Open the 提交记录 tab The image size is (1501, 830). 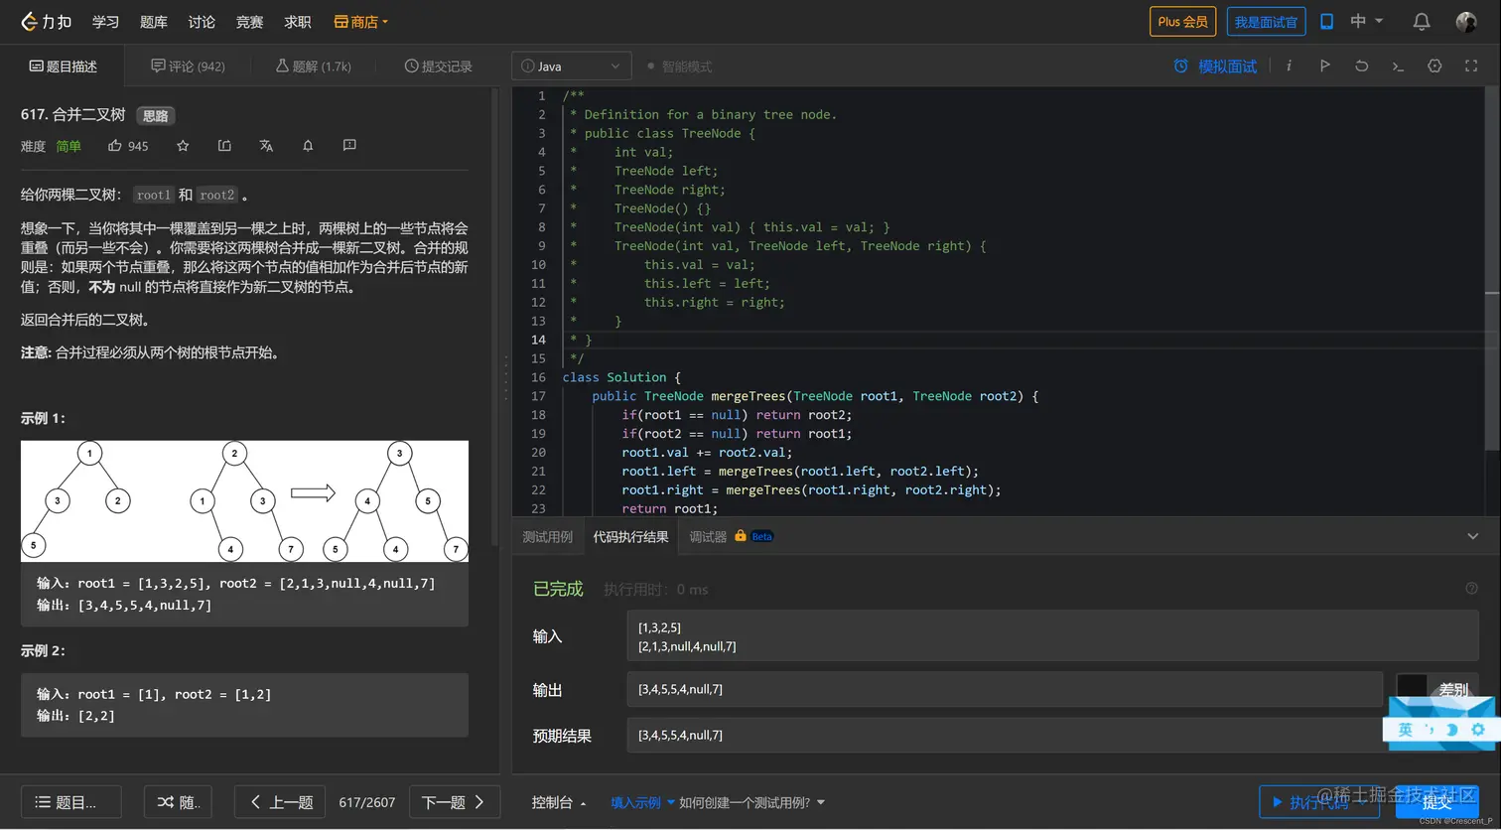(x=438, y=66)
